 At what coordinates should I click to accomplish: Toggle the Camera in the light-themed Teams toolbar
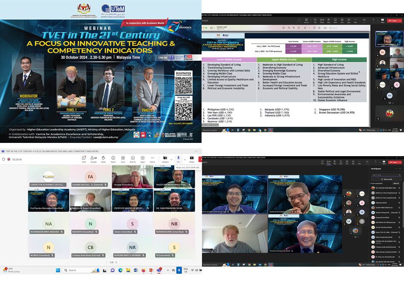pos(165,158)
